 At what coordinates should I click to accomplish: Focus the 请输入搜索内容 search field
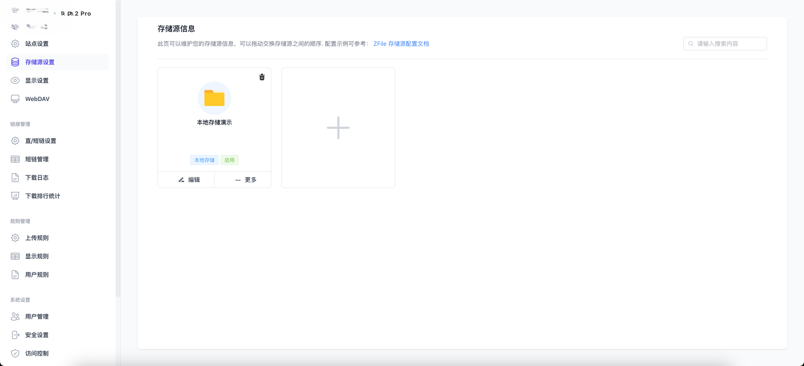pos(725,44)
